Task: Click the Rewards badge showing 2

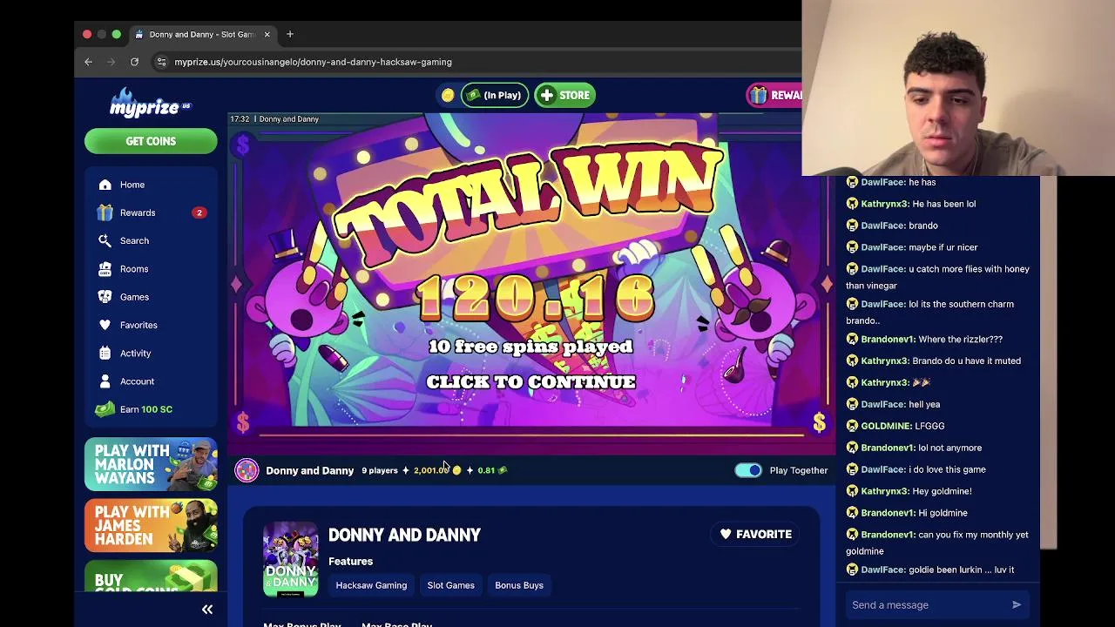Action: pyautogui.click(x=199, y=212)
